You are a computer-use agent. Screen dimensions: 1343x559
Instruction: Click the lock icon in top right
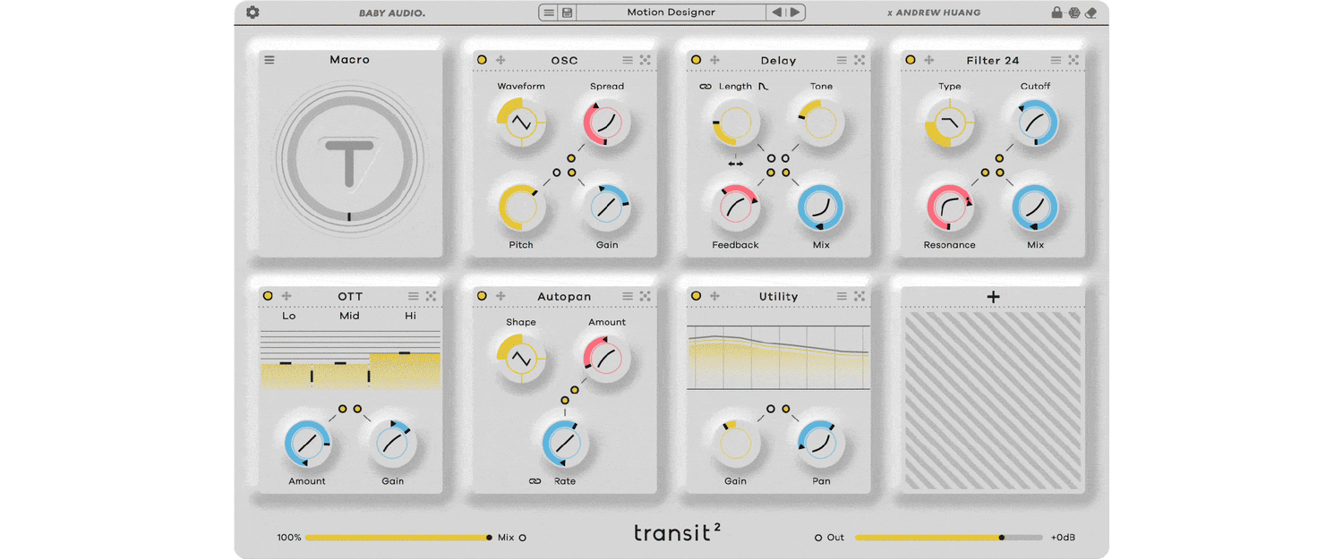point(1056,13)
